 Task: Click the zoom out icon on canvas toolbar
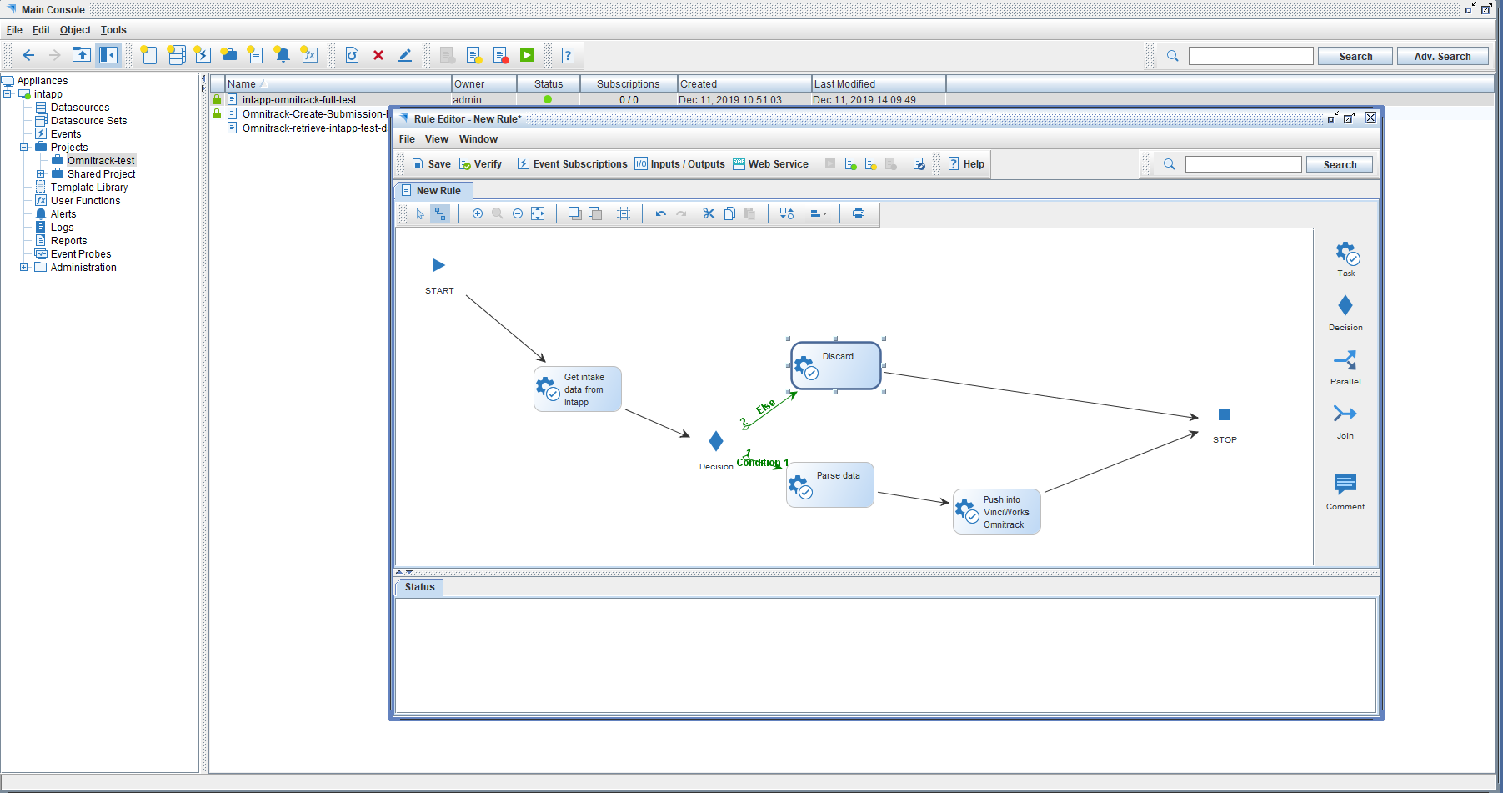coord(518,213)
